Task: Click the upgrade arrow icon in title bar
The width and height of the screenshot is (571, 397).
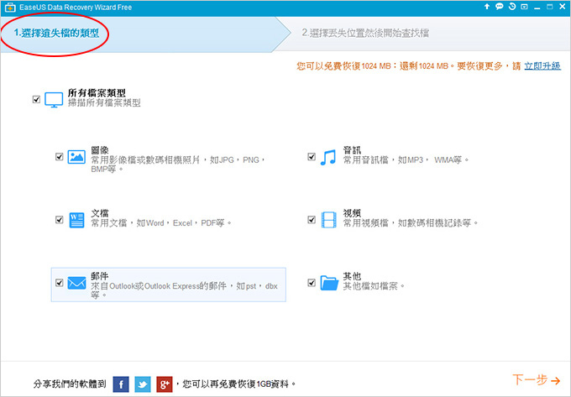Action: (486, 7)
